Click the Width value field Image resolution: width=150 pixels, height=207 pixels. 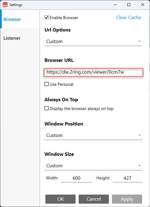pyautogui.click(x=77, y=178)
